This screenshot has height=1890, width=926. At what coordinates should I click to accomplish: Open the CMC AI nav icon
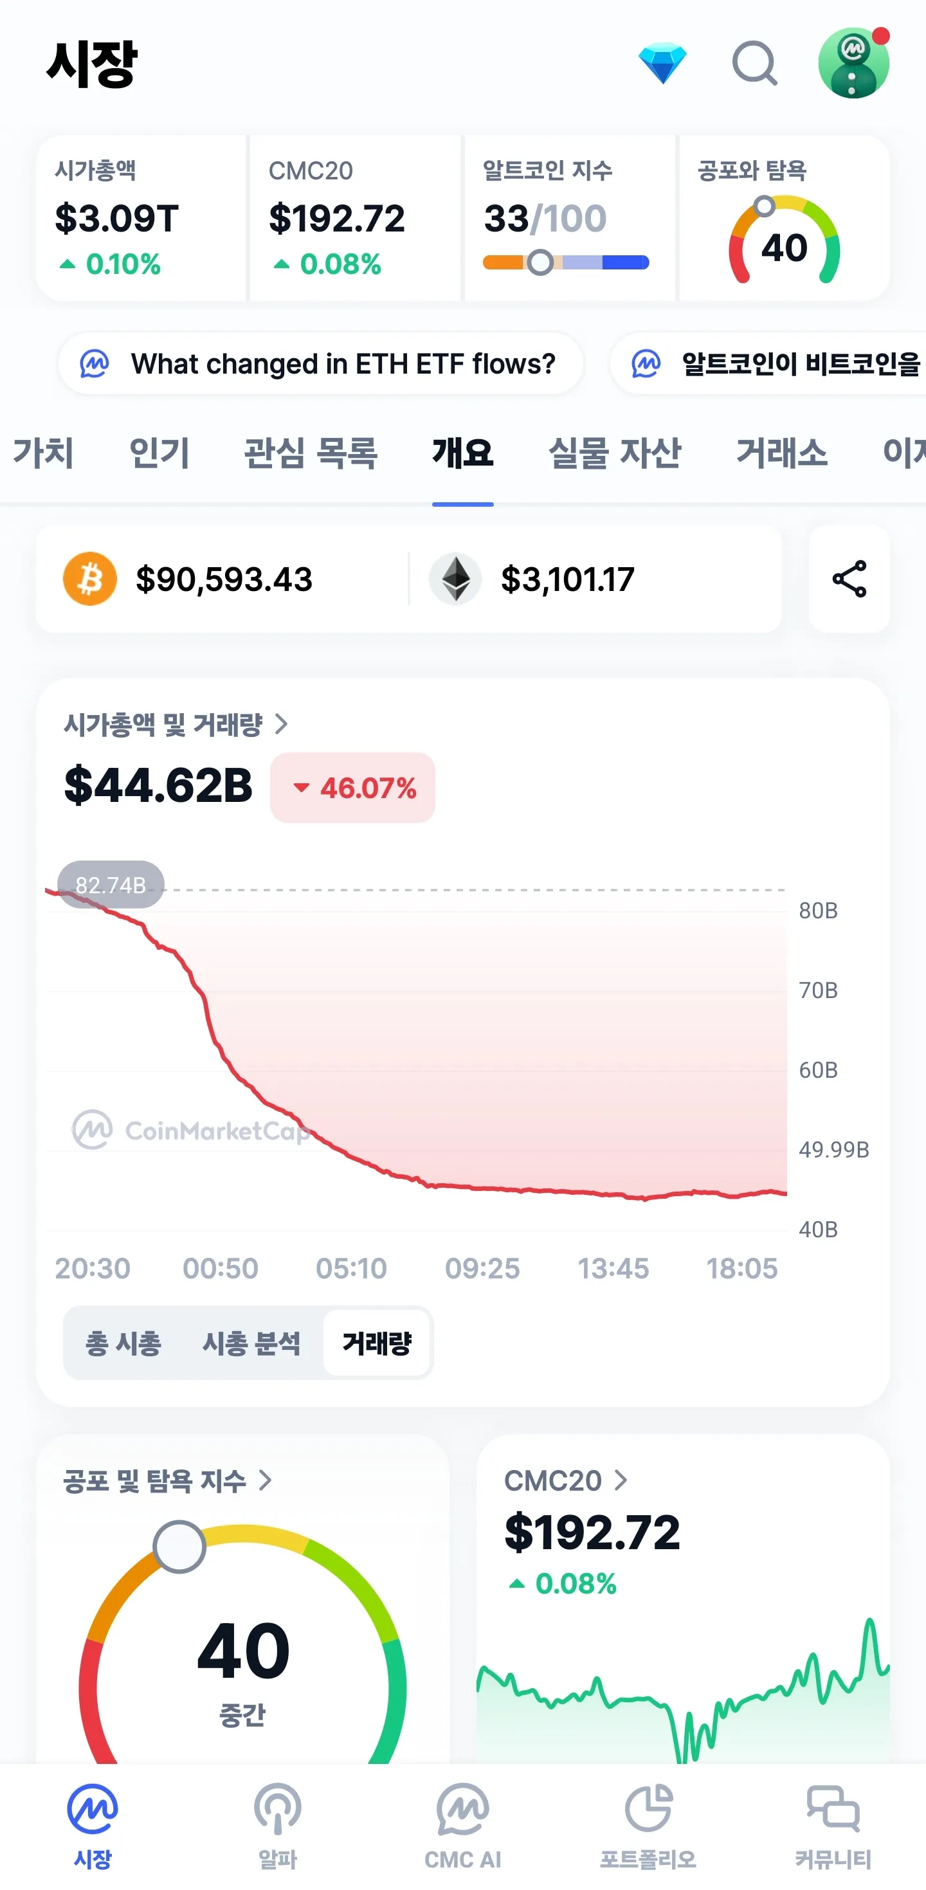tap(462, 1809)
